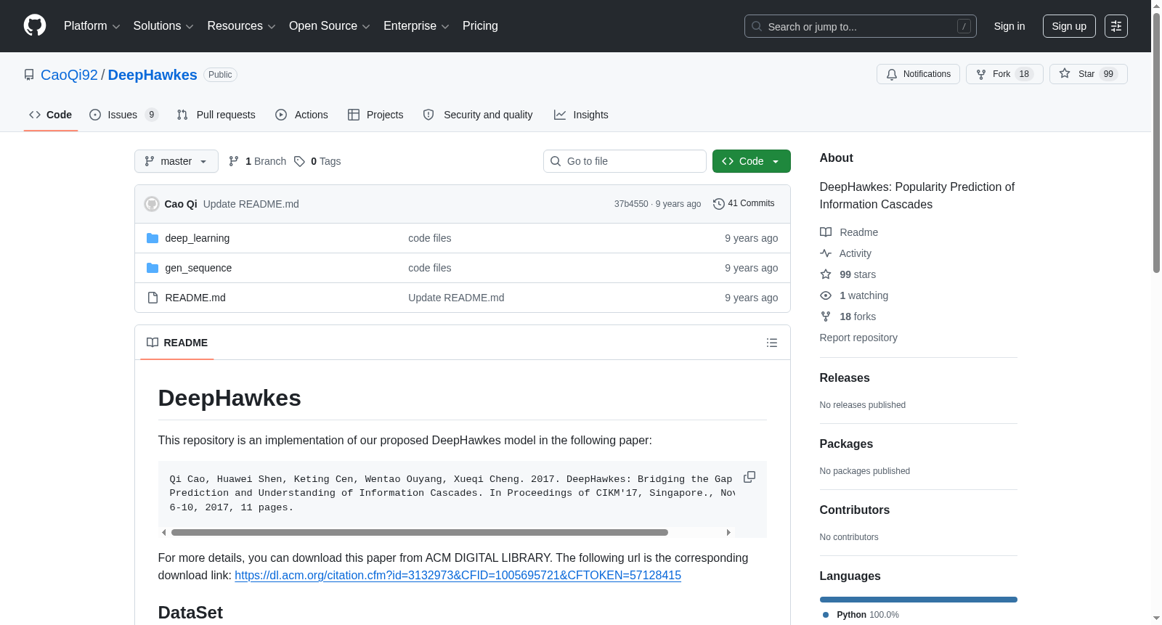View the 0 Tags list
Viewport: 1162px width, 625px height.
coord(317,161)
